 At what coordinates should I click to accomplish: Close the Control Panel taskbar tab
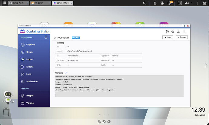click(28, 3)
